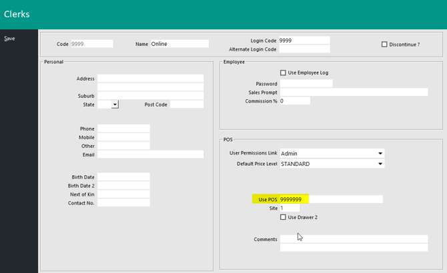Click the Use POS field
This screenshot has height=273, width=447.
click(x=330, y=199)
